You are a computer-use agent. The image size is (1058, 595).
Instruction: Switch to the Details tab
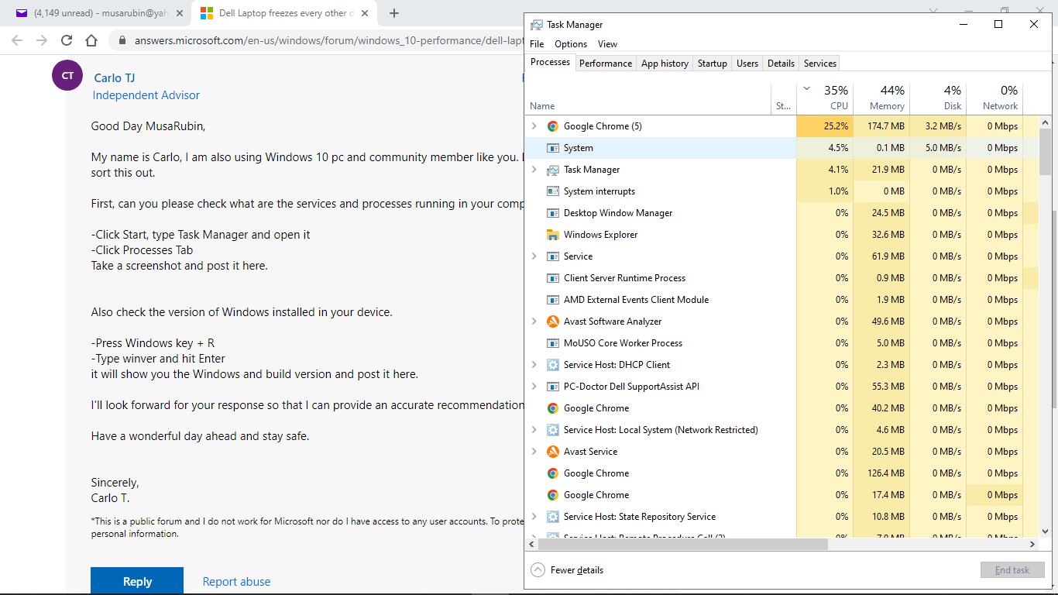coord(781,64)
